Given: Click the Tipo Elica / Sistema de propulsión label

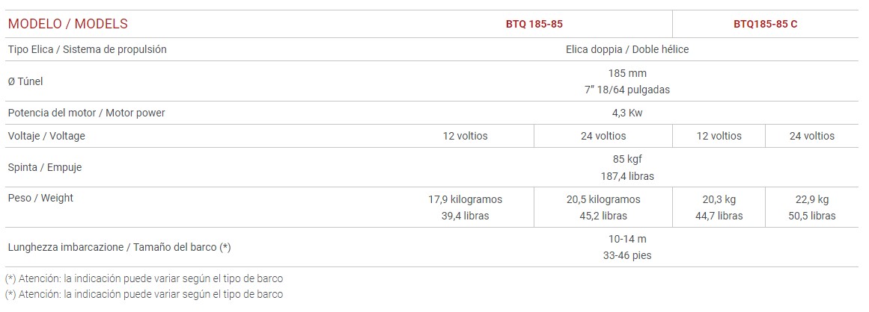Looking at the screenshot, I should (87, 49).
